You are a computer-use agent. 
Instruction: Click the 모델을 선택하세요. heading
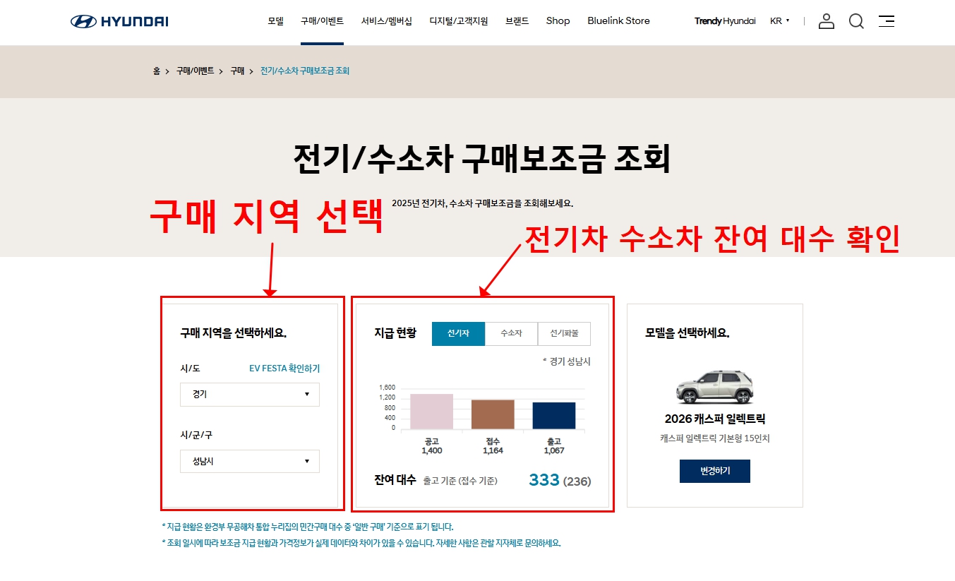coord(687,333)
